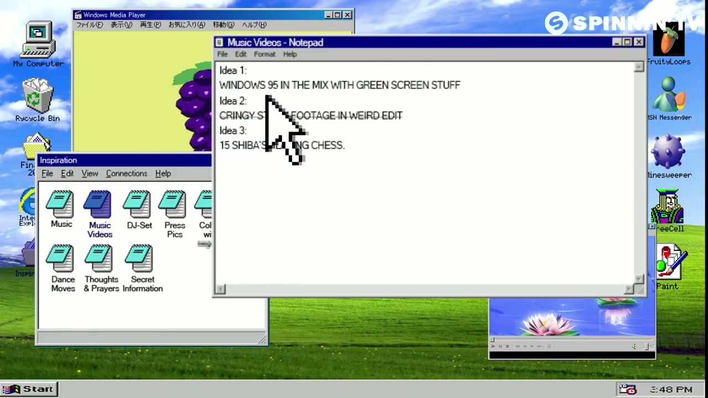Click the taskbar clock showing 3:48 PM
The image size is (708, 398).
[x=671, y=390]
